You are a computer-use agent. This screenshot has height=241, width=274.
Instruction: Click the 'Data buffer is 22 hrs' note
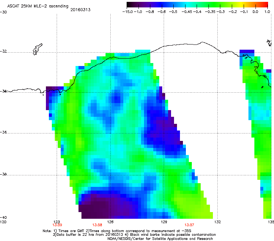coord(134,235)
